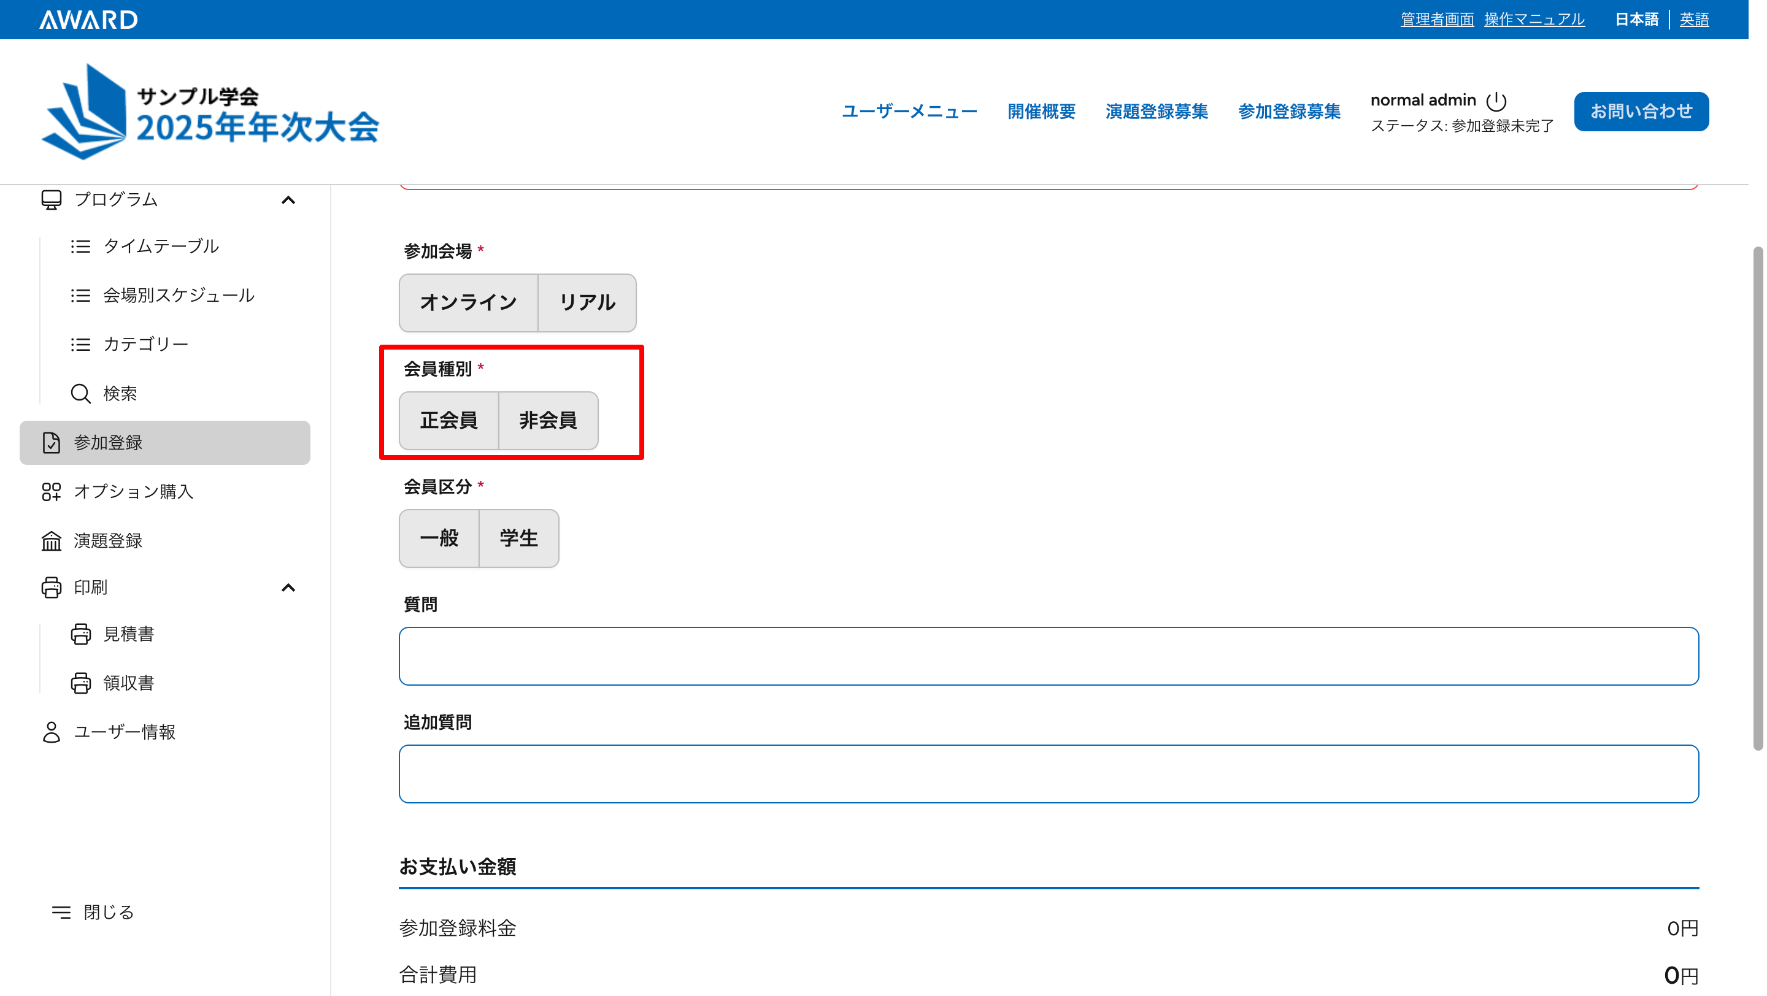Open 領収書 print page

[129, 683]
